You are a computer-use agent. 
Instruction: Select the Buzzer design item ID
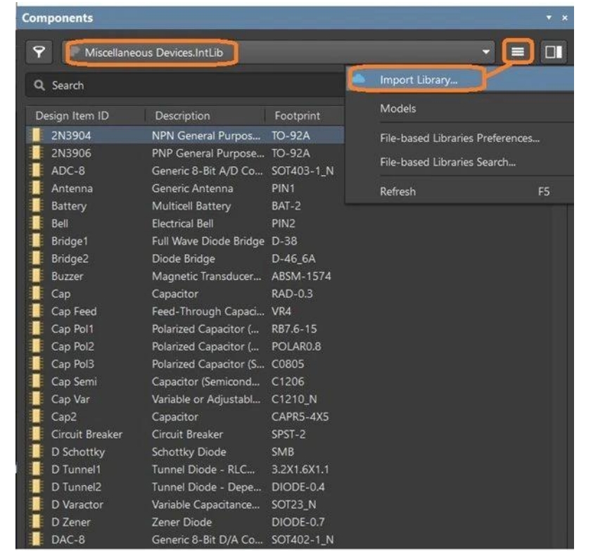tap(67, 276)
